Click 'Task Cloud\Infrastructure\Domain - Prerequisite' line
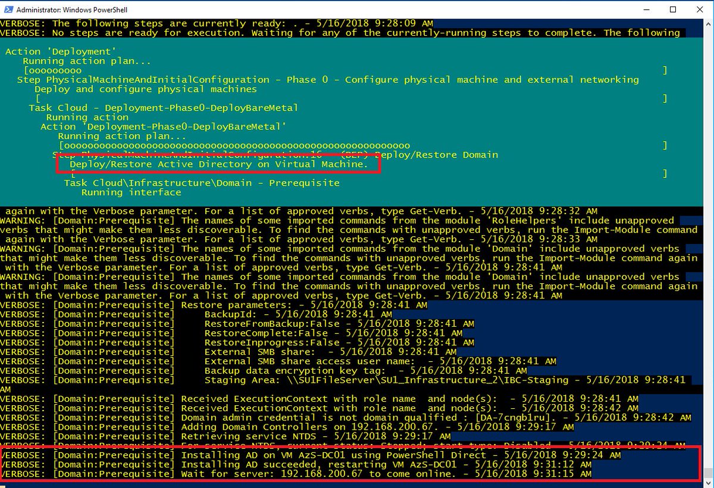The image size is (714, 488). 202,183
